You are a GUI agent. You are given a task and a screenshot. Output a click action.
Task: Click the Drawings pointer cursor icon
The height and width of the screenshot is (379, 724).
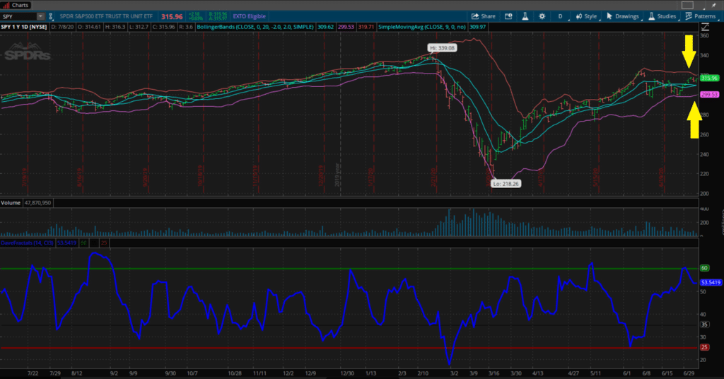click(609, 16)
